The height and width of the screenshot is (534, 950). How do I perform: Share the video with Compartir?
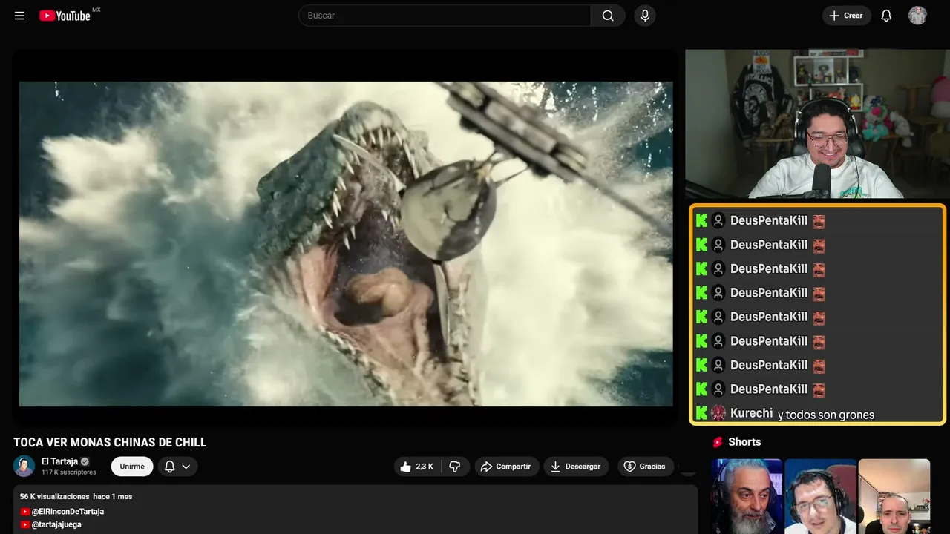pyautogui.click(x=505, y=467)
